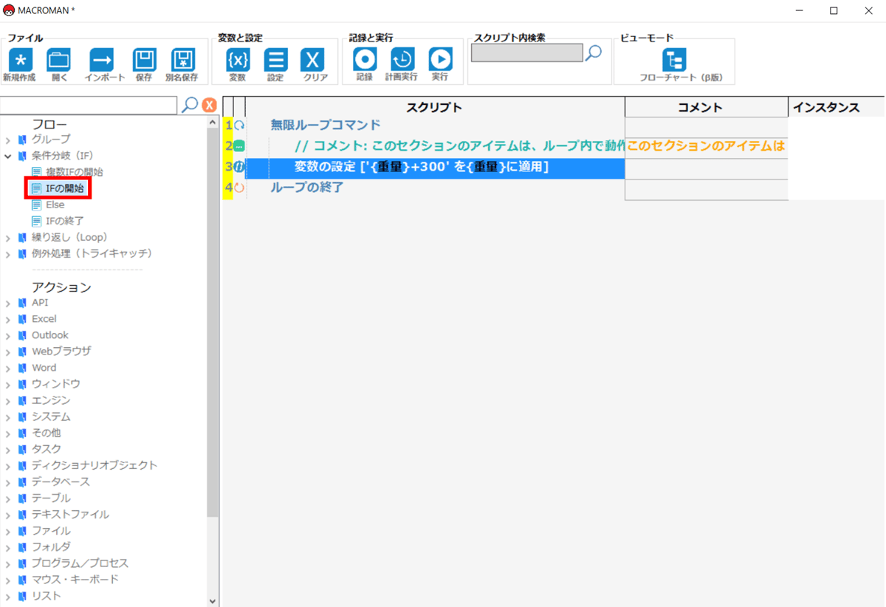Click the コメント column header
The height and width of the screenshot is (607, 886).
tap(707, 107)
